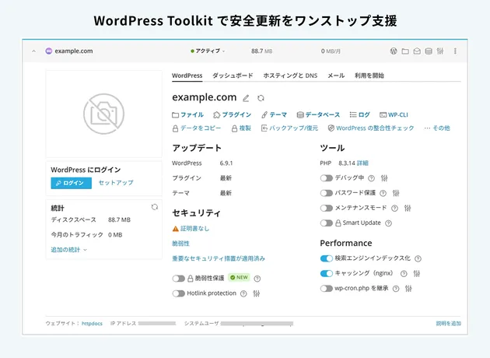Open settings sliders icon beside パスワード保護
Screen dimensions: 490x358
pos(396,193)
